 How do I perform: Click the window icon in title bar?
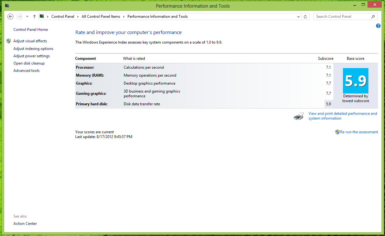click(x=7, y=6)
